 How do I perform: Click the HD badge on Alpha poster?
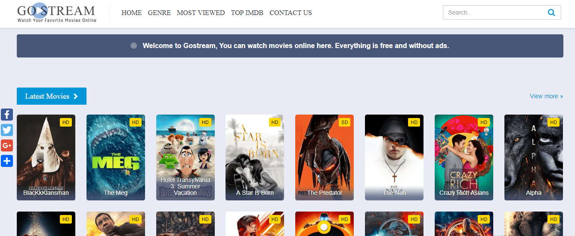point(553,122)
